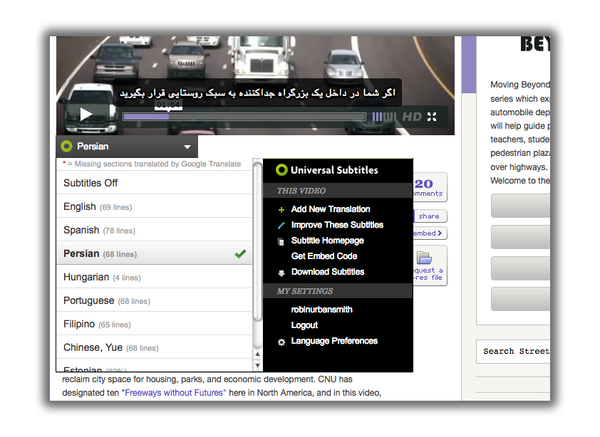Open Freeways without Futures link
Viewport: 600px width, 437px height.
point(175,392)
